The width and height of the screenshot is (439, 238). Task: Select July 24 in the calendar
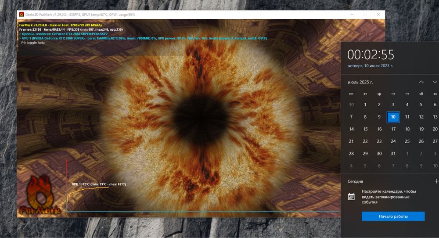393,141
